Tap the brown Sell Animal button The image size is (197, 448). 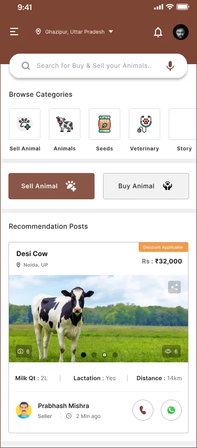(x=51, y=186)
